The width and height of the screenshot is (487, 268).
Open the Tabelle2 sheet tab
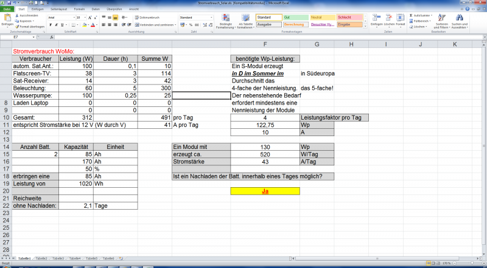41,258
